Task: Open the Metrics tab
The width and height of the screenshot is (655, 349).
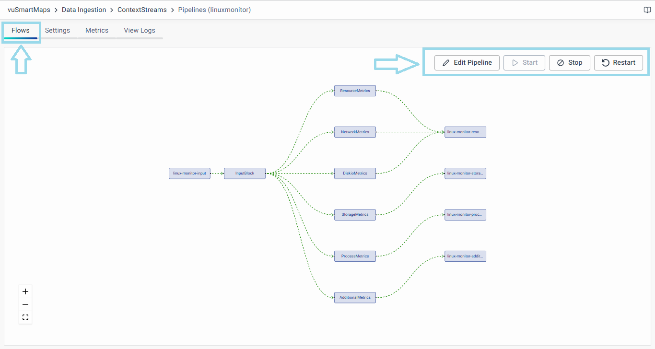Action: pos(97,30)
